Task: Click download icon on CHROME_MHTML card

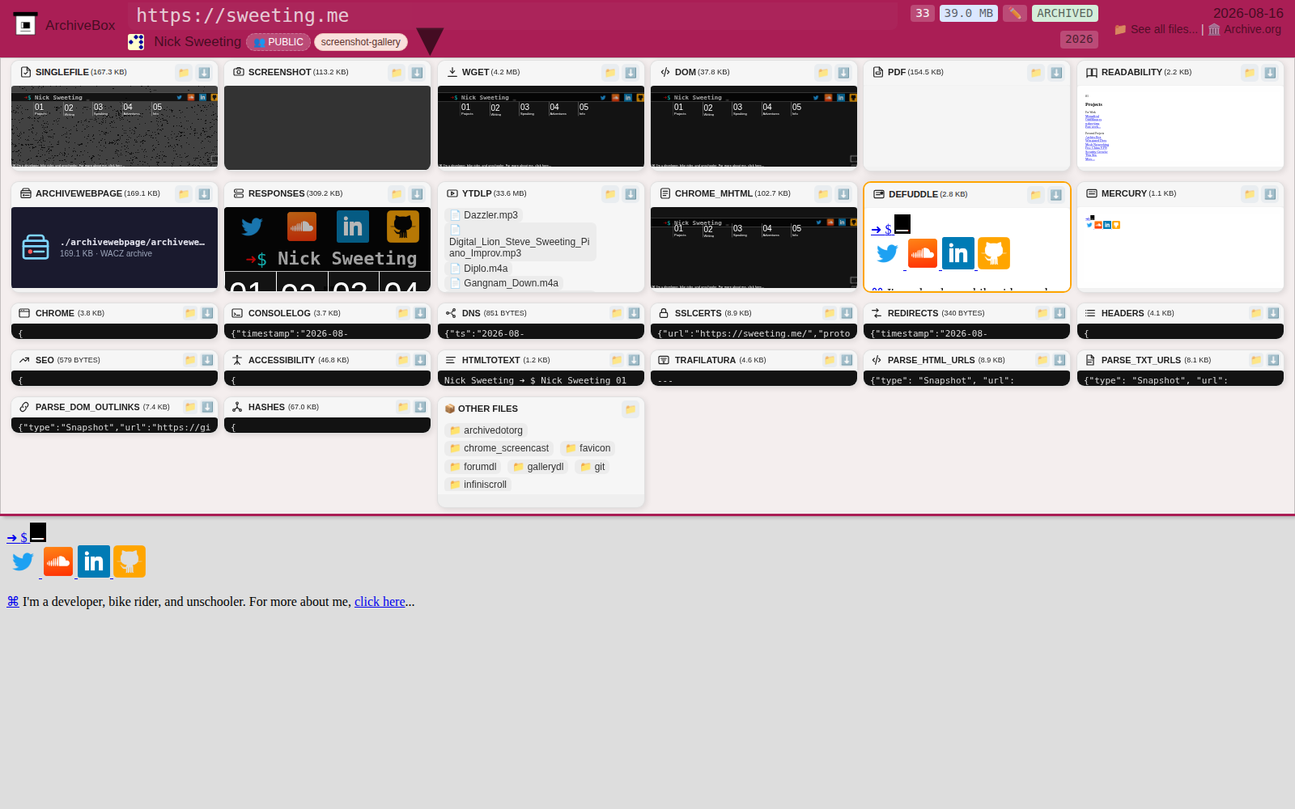Action: [843, 194]
